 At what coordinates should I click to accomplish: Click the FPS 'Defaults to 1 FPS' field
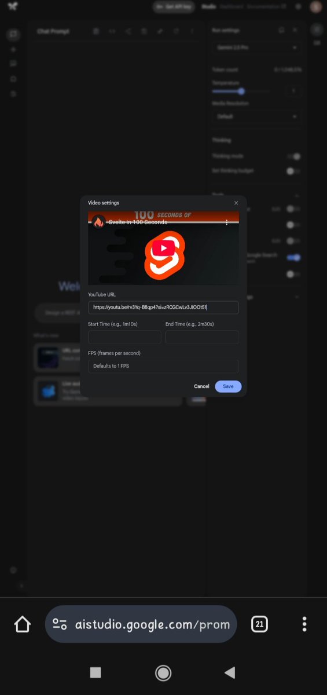(x=163, y=366)
